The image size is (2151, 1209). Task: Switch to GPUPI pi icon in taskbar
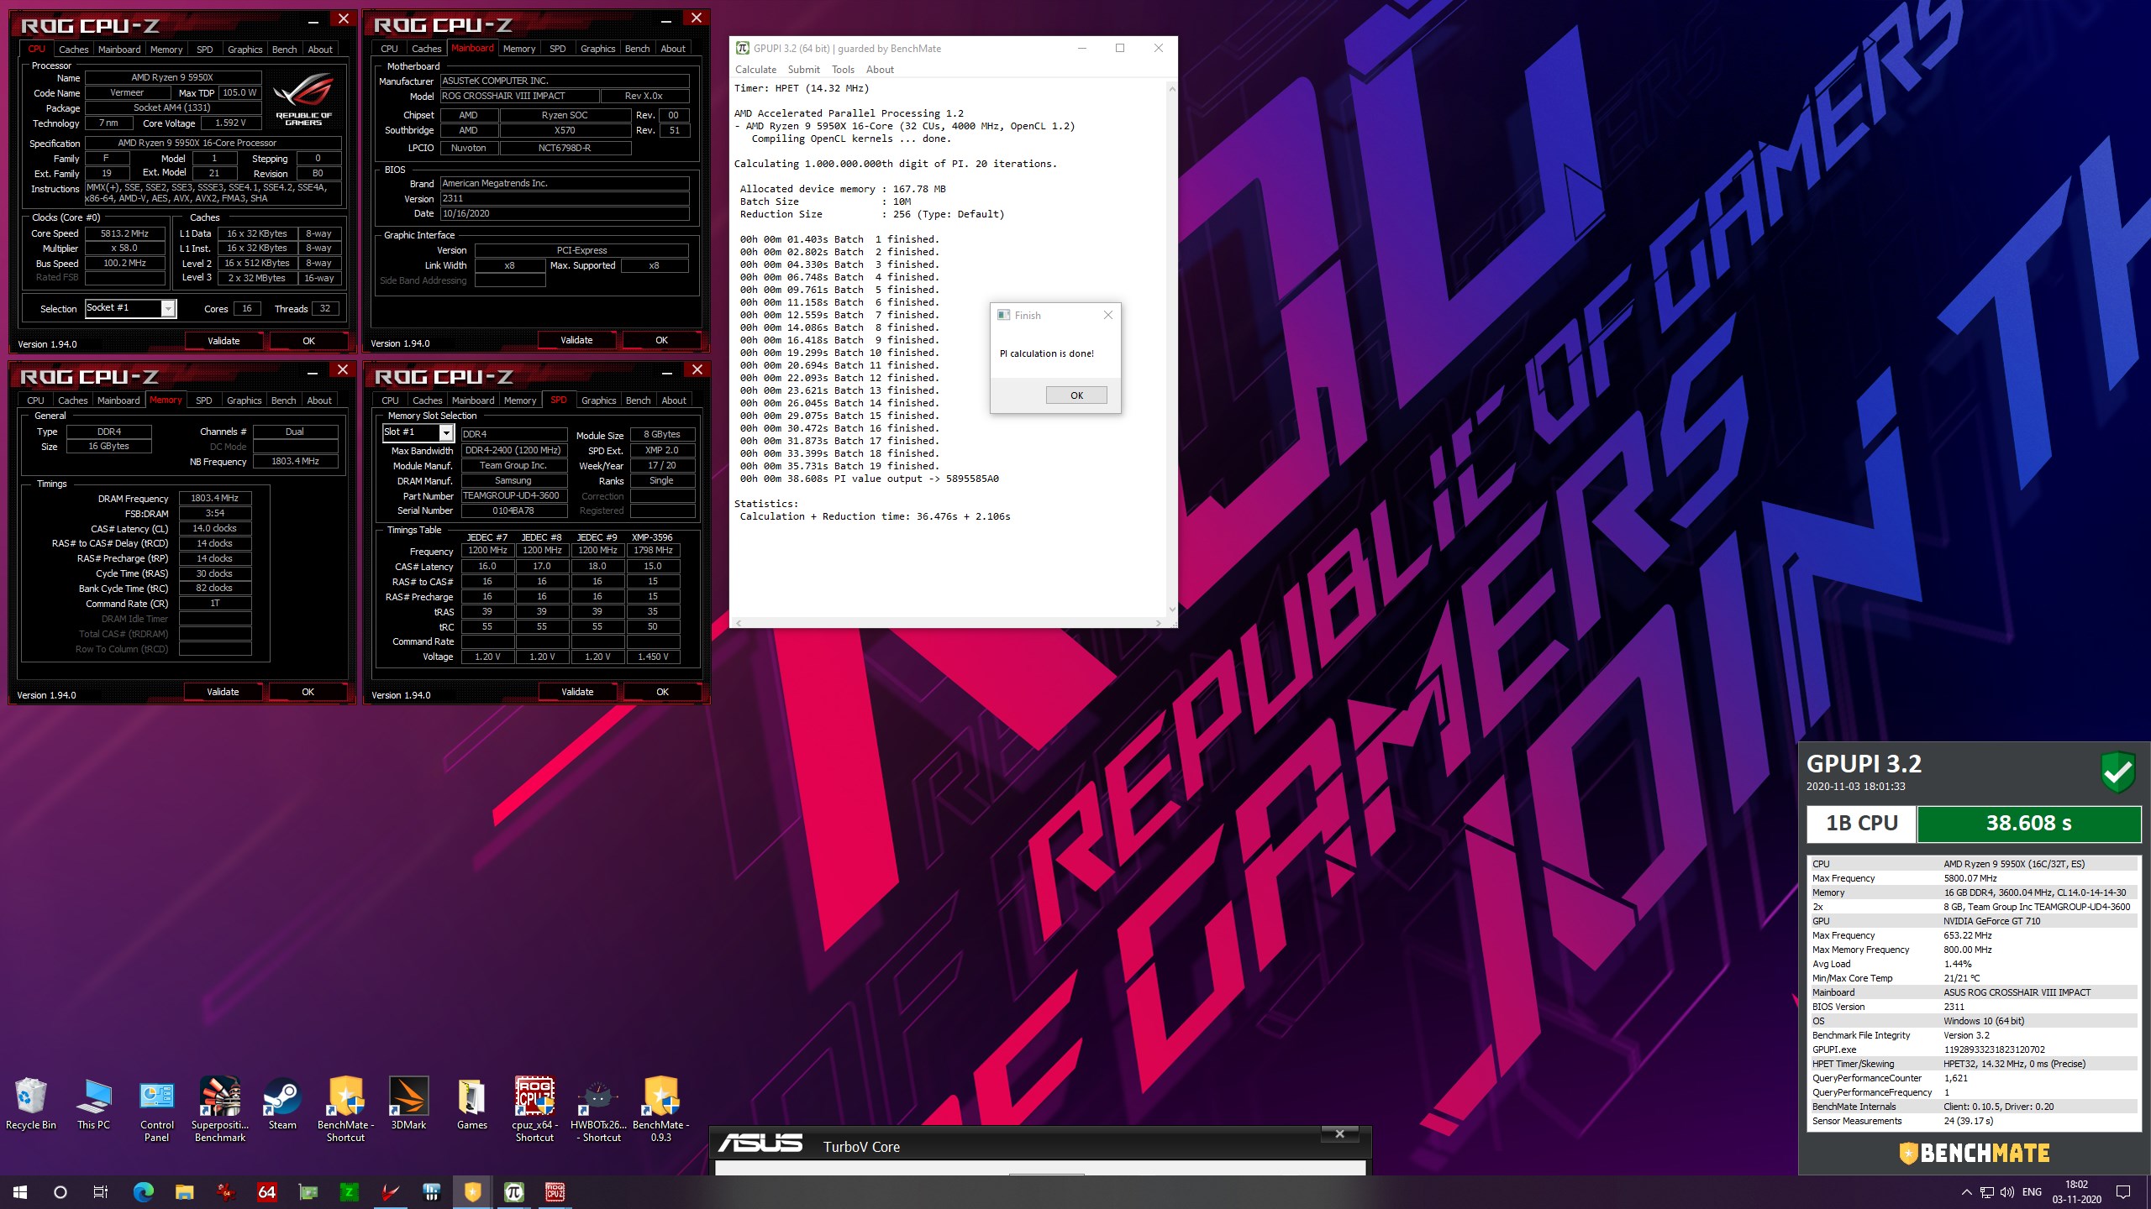point(513,1191)
